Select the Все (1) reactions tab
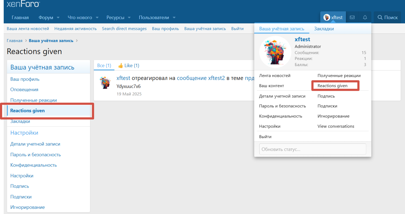Image resolution: width=405 pixels, height=214 pixels. (x=104, y=65)
